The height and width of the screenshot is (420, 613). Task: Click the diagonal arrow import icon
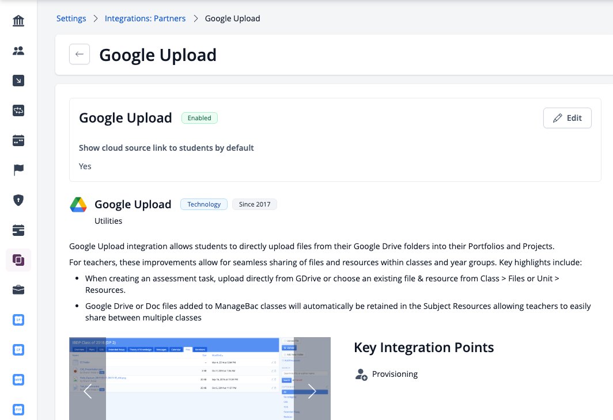[18, 81]
